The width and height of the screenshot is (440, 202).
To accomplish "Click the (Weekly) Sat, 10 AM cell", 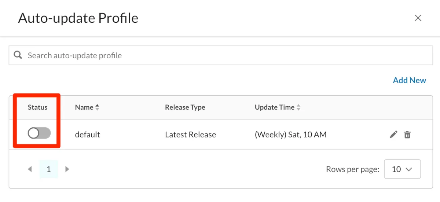I will 290,135.
